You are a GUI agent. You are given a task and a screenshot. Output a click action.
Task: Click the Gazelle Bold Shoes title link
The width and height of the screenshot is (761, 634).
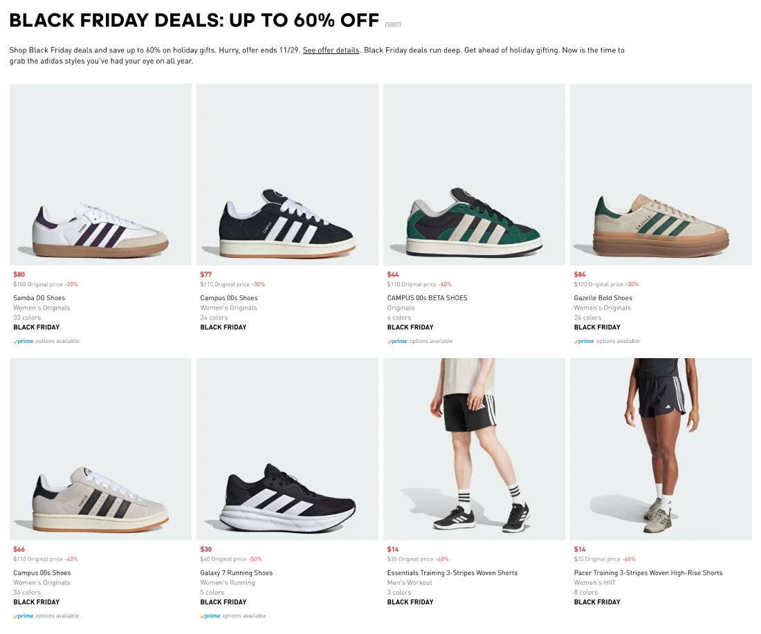[603, 298]
